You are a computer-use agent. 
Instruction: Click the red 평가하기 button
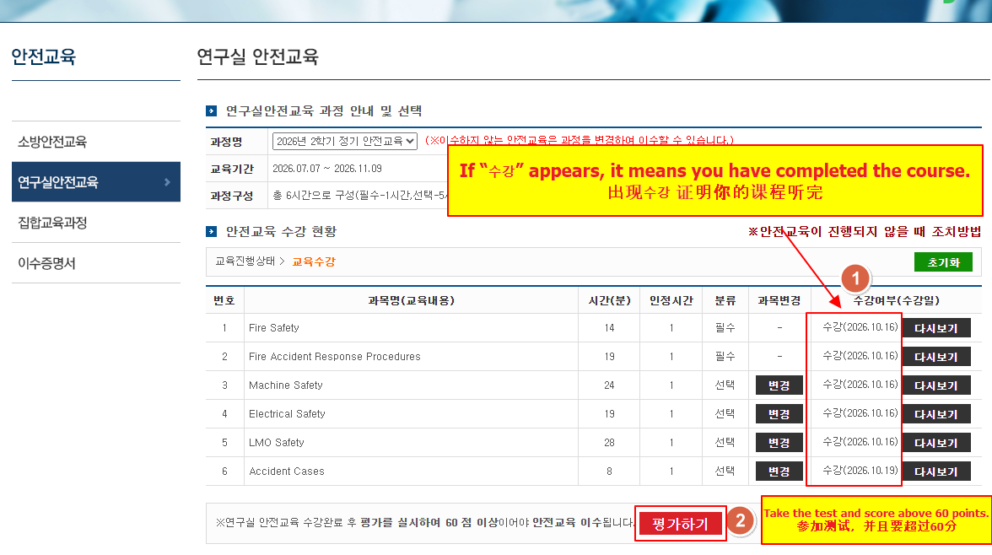click(680, 524)
